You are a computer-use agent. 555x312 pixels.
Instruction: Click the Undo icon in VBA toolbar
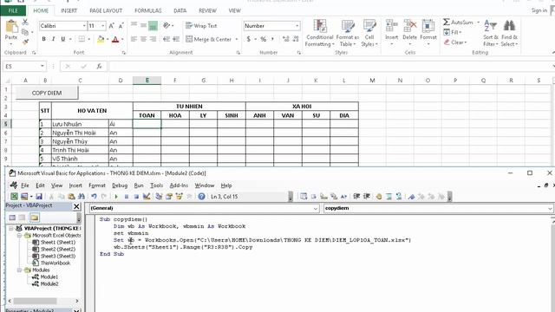94,197
